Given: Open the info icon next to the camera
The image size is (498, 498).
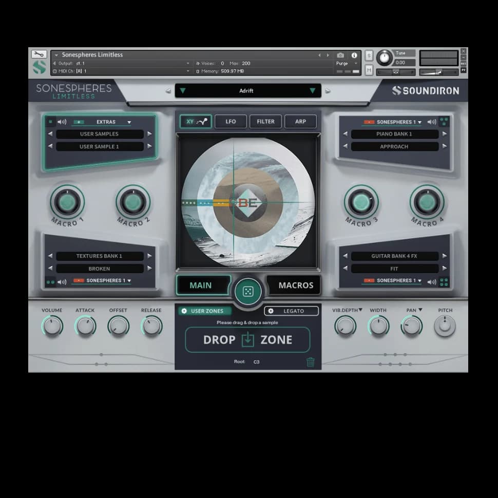Looking at the screenshot, I should (x=354, y=55).
